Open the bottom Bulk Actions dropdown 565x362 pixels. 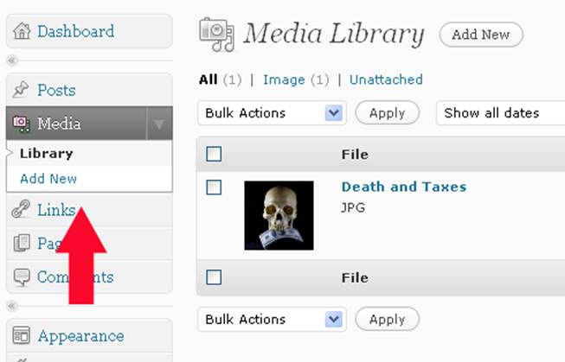pyautogui.click(x=272, y=319)
